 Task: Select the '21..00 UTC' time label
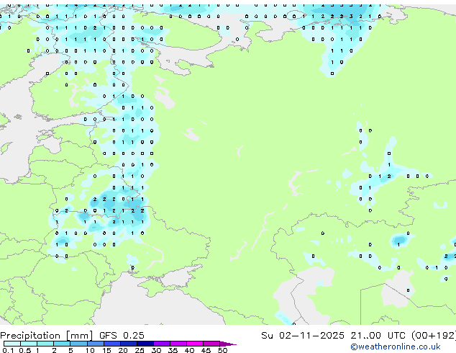coord(378,336)
